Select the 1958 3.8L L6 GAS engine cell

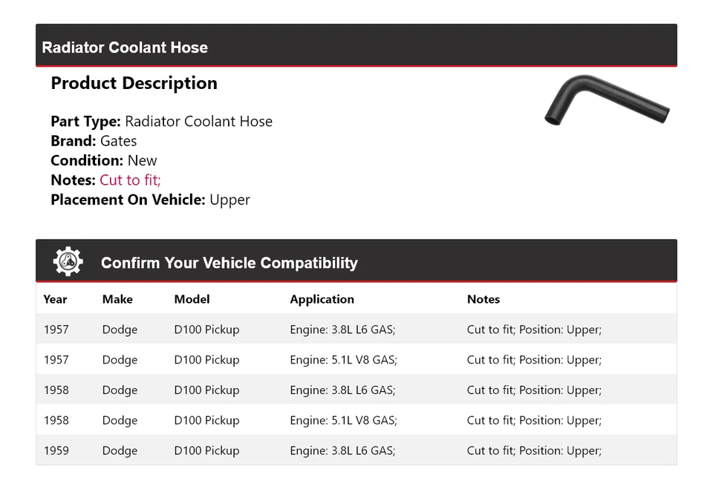tap(342, 390)
